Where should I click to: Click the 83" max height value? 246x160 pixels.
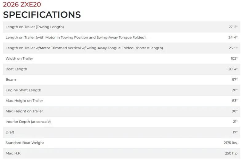[235, 101]
